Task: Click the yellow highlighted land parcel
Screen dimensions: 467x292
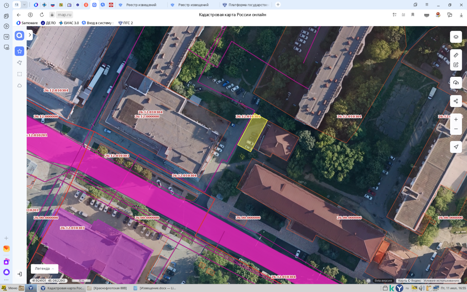Action: pos(252,134)
